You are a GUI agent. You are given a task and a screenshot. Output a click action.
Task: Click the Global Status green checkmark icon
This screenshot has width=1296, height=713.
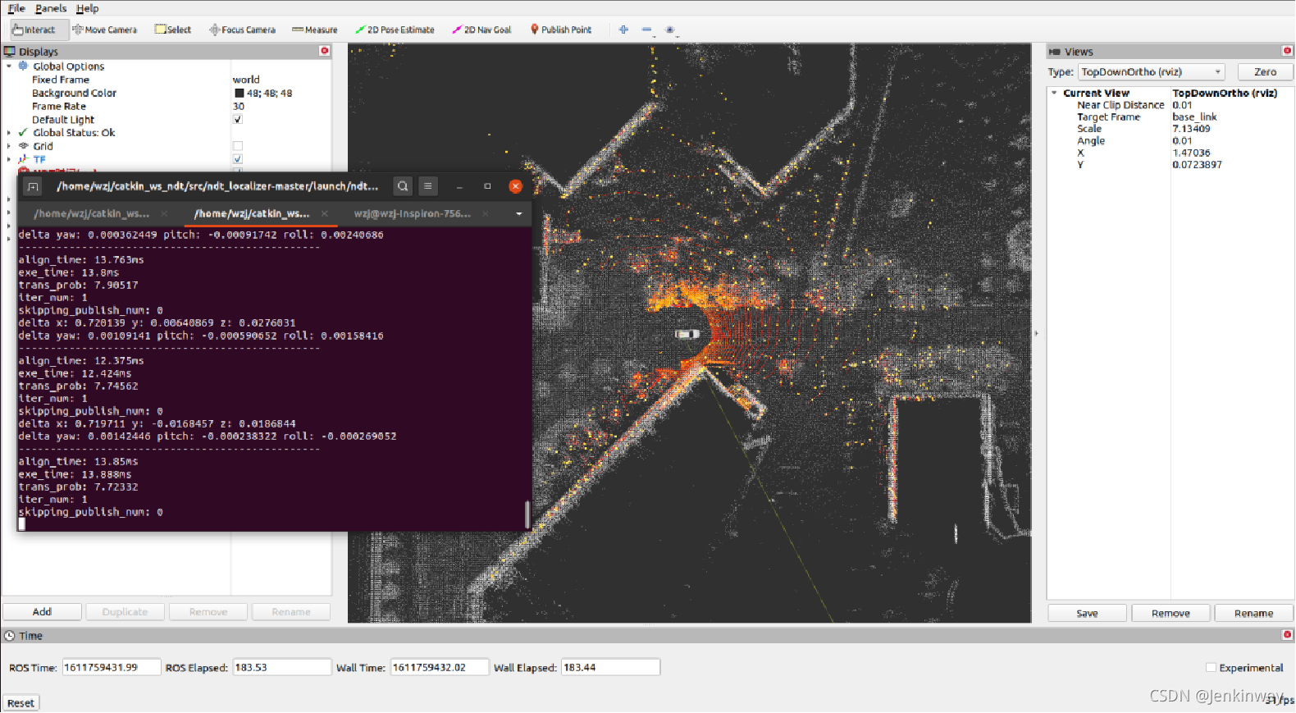pyautogui.click(x=23, y=132)
